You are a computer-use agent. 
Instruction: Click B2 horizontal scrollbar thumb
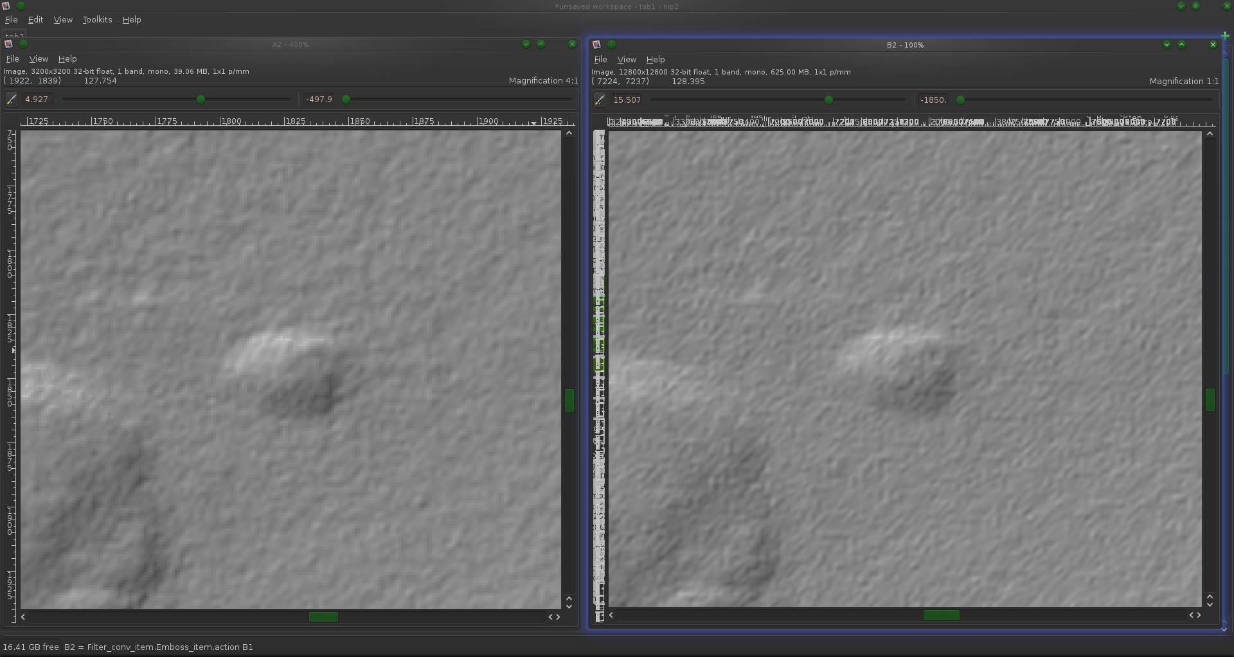click(942, 615)
